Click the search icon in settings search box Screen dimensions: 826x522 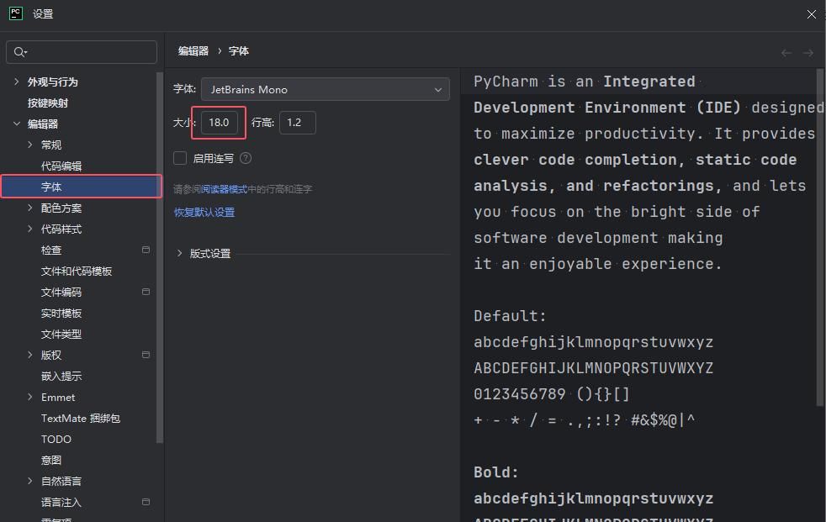pyautogui.click(x=20, y=52)
